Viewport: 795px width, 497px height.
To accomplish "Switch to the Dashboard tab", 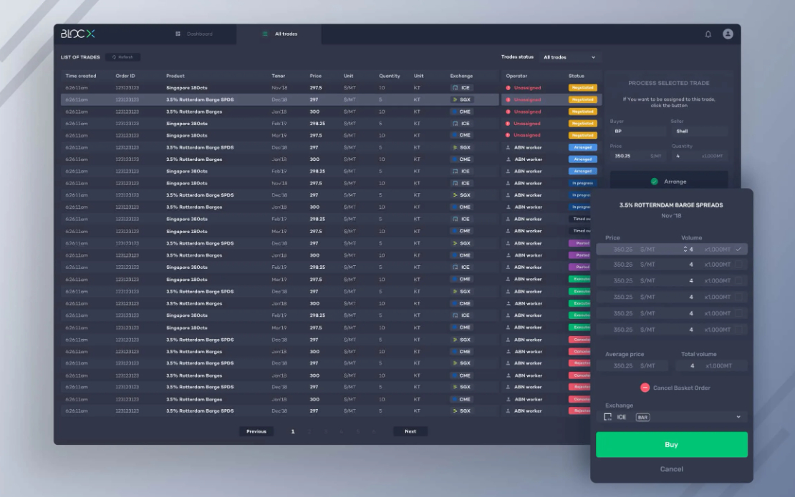I will click(194, 34).
